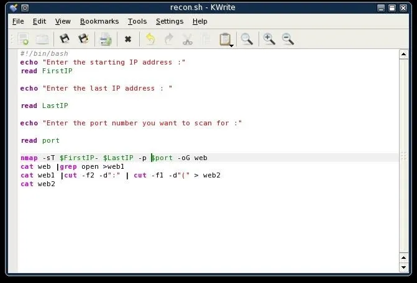Click the Cut scissors icon

pyautogui.click(x=188, y=39)
